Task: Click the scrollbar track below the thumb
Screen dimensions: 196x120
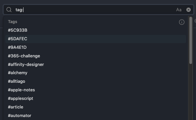Action: point(190,92)
